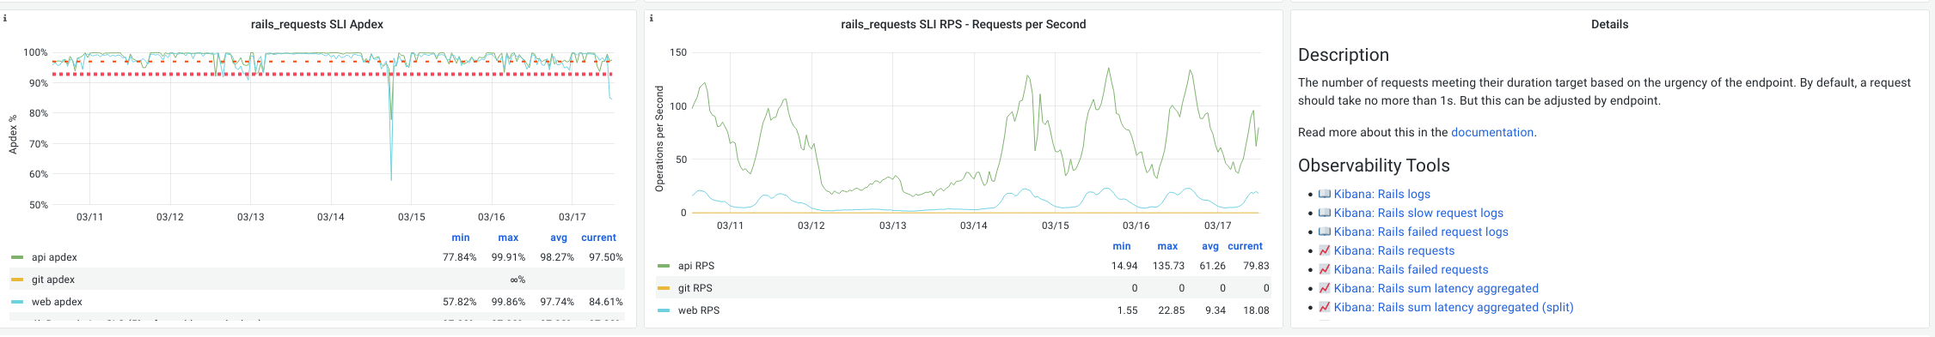Toggle web RPS series in legend
1935x337 pixels.
coord(699,310)
